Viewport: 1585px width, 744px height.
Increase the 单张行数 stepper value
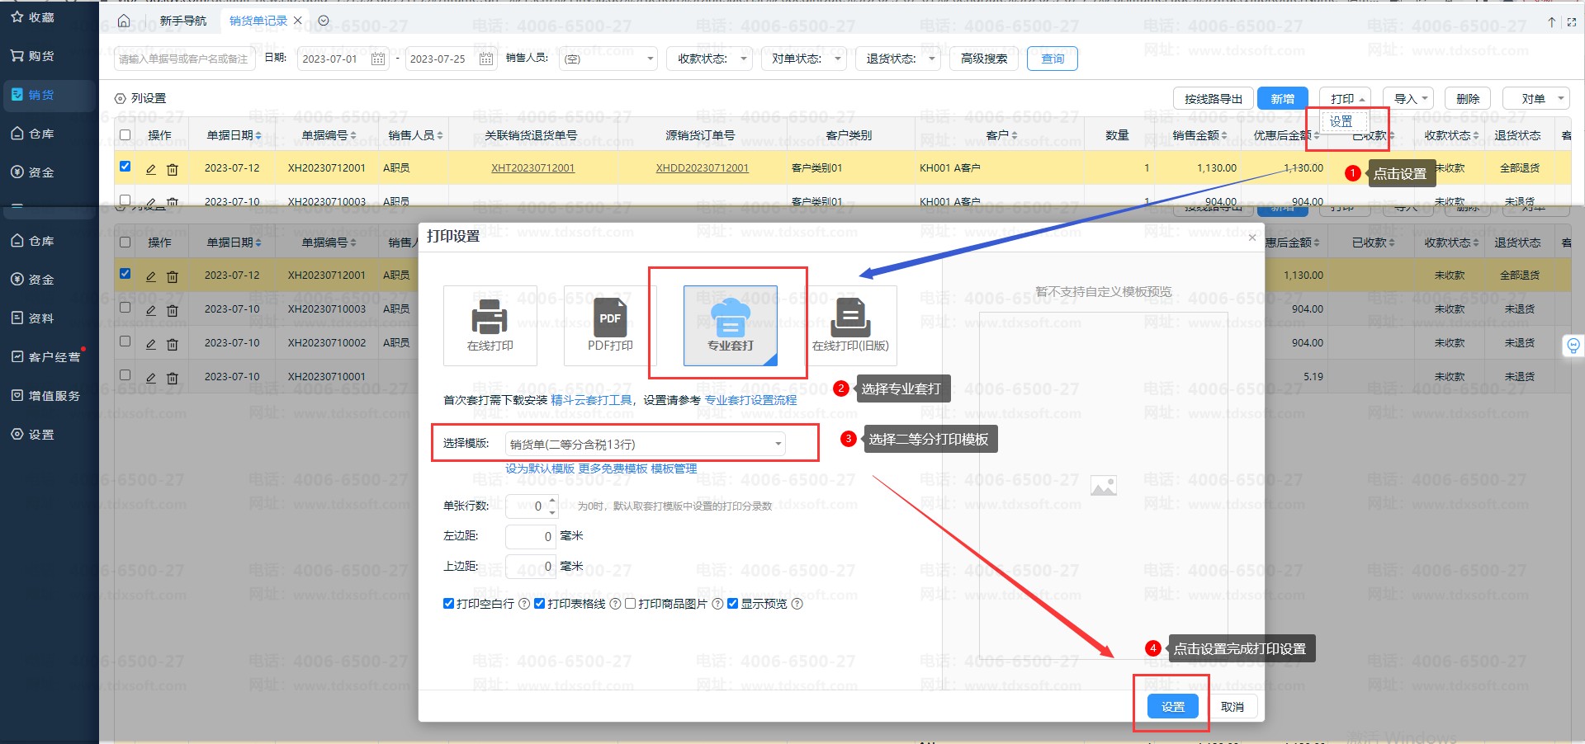click(x=552, y=500)
